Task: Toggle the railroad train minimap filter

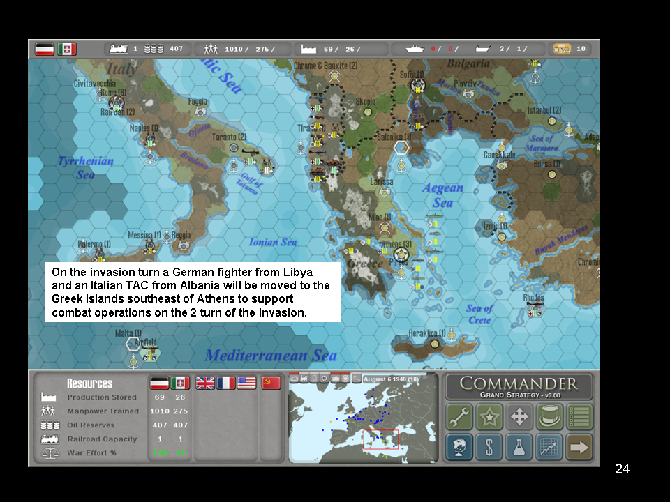Action: [304, 378]
